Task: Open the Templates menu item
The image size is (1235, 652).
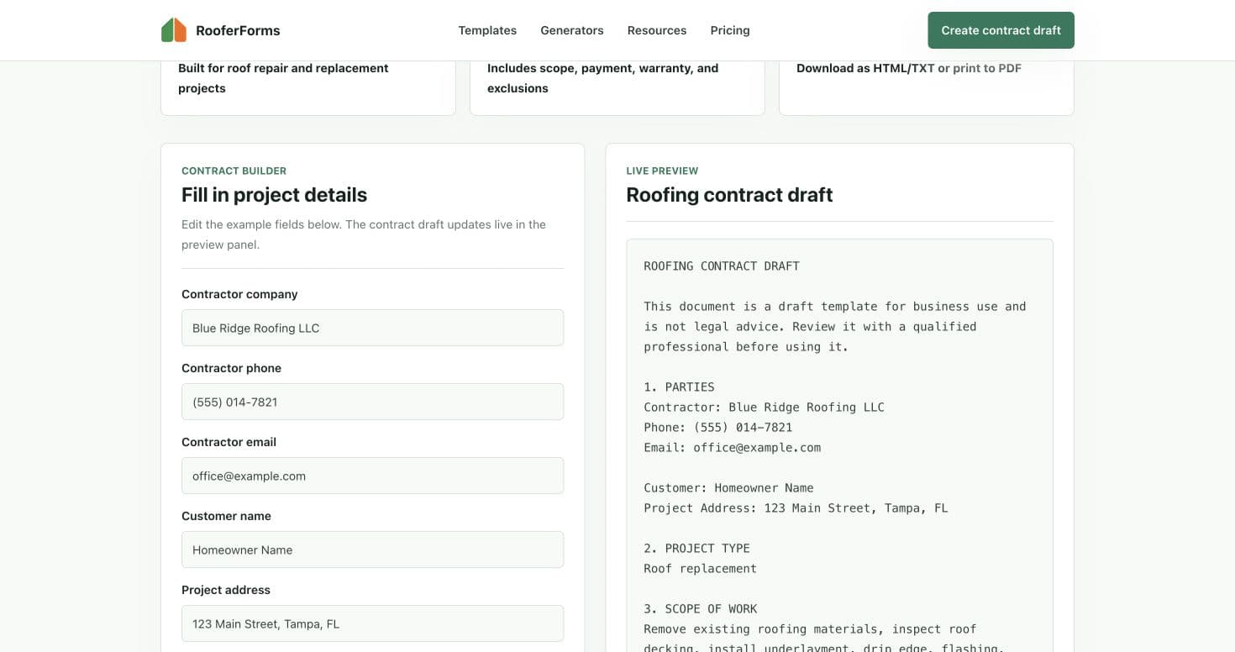Action: 487,30
